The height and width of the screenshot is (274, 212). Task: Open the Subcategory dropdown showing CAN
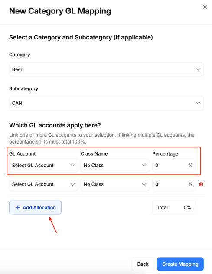point(107,103)
